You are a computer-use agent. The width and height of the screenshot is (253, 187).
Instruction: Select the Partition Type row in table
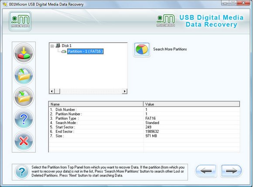pos(144,118)
